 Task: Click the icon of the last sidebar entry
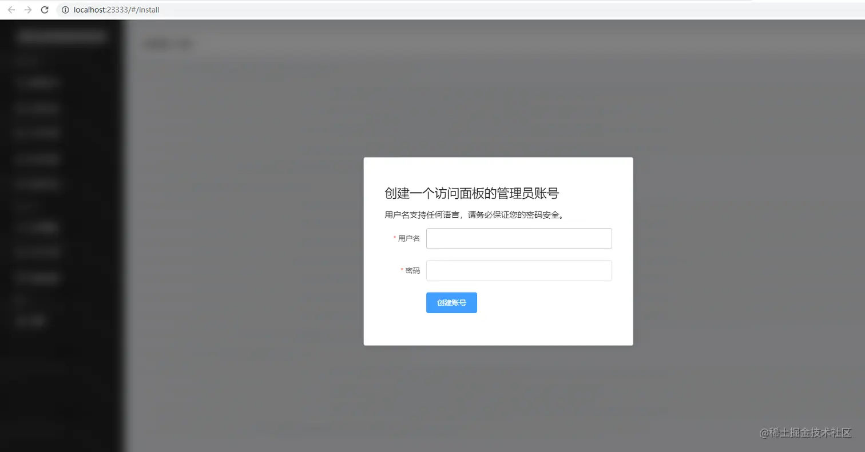[x=22, y=320]
